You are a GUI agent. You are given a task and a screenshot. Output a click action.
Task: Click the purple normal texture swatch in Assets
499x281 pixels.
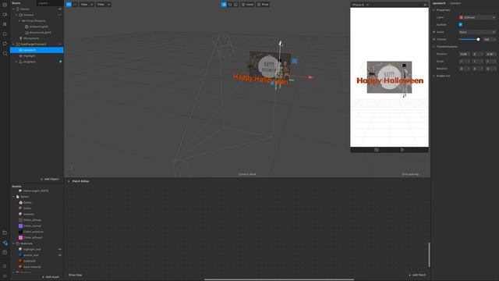tap(21, 226)
